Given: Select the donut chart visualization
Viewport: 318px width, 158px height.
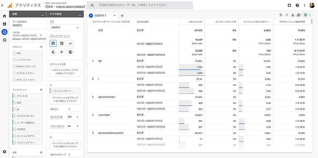Looking at the screenshot, I should (x=62, y=43).
